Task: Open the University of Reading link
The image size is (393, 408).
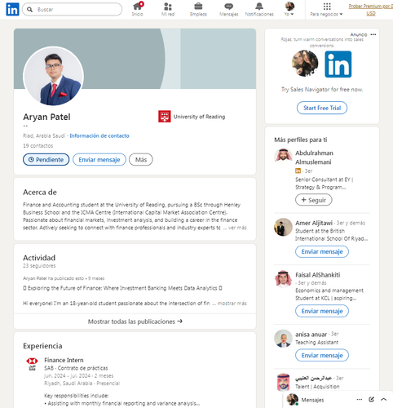Action: point(199,117)
